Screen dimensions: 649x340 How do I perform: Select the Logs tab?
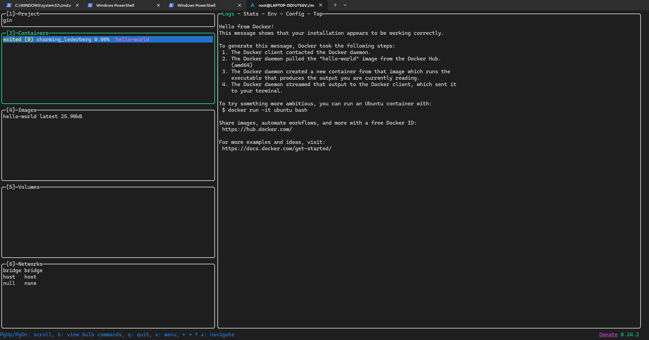[x=228, y=14]
